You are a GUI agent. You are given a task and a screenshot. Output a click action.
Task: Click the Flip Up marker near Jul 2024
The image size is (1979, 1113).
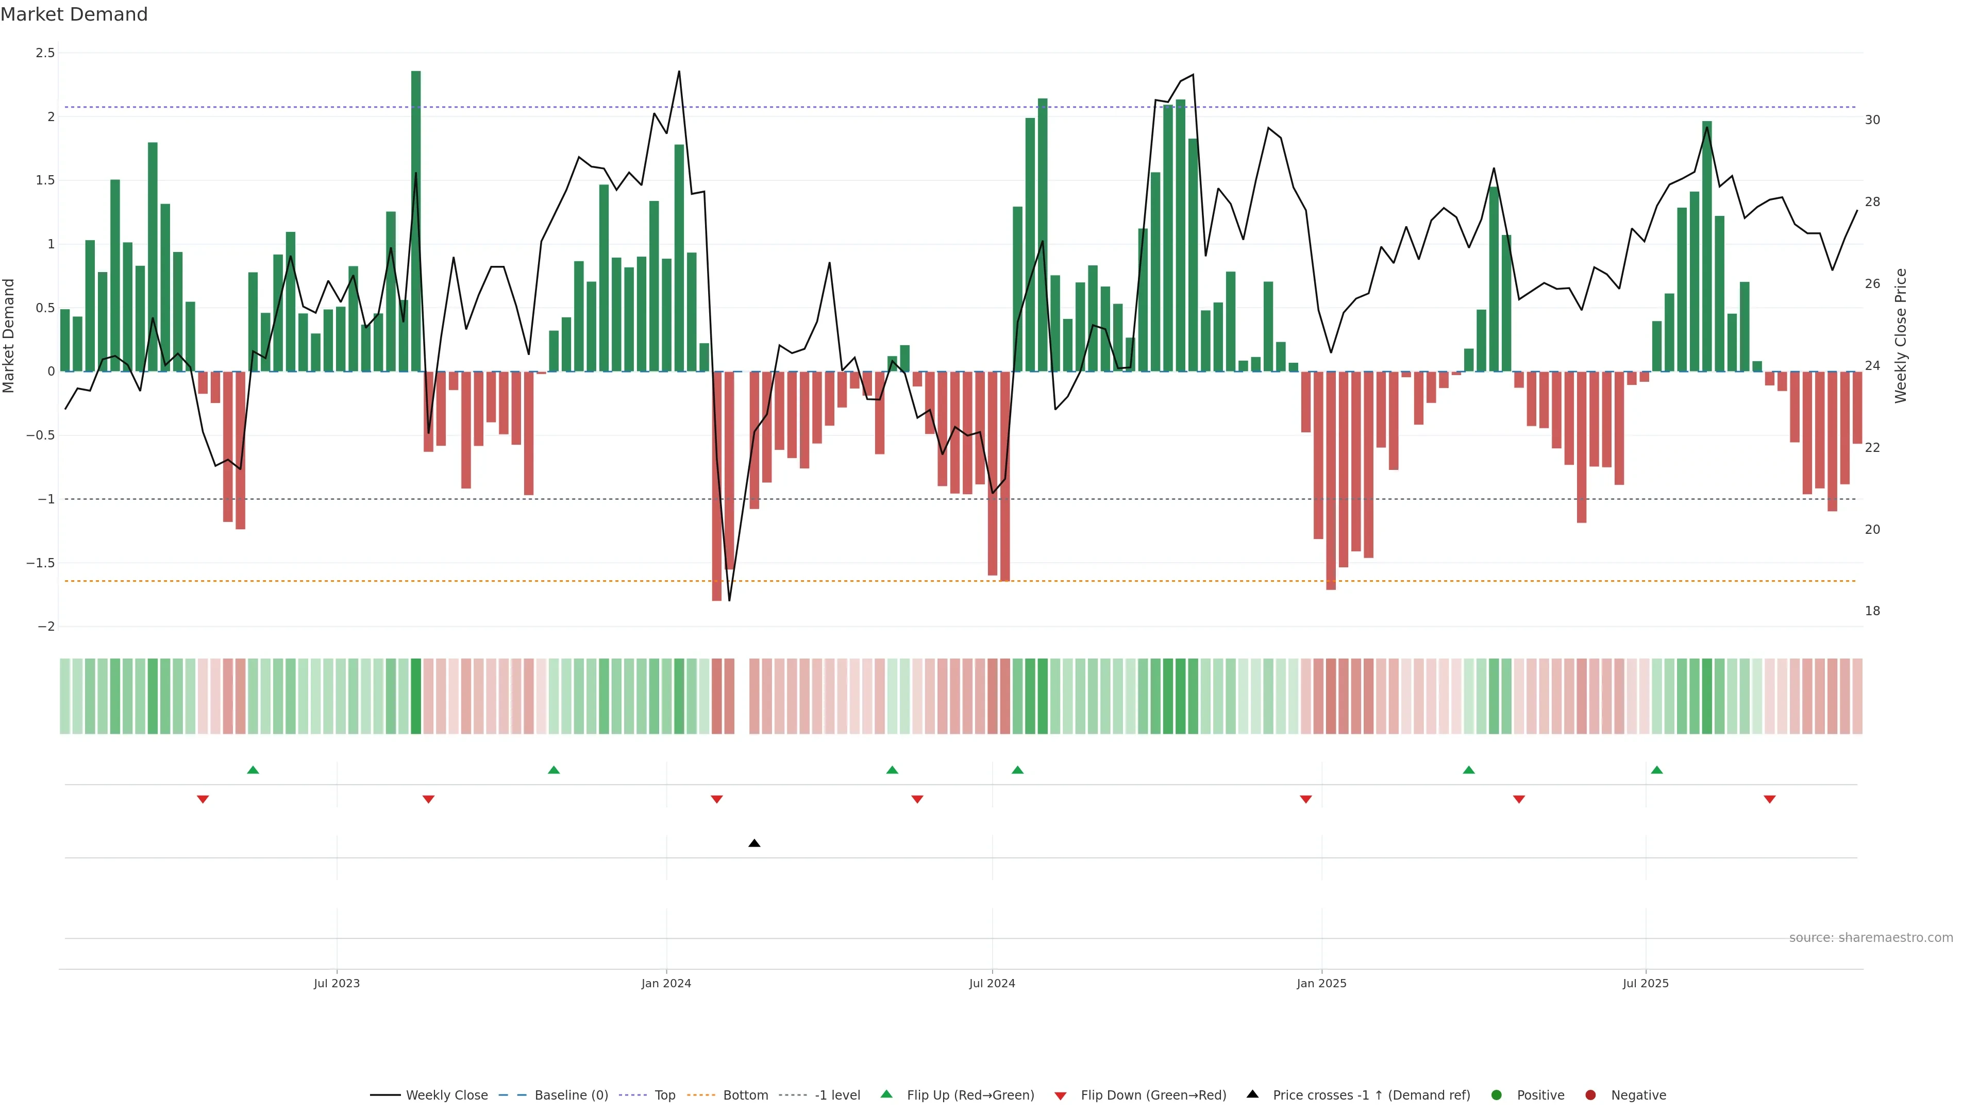[x=1017, y=770]
